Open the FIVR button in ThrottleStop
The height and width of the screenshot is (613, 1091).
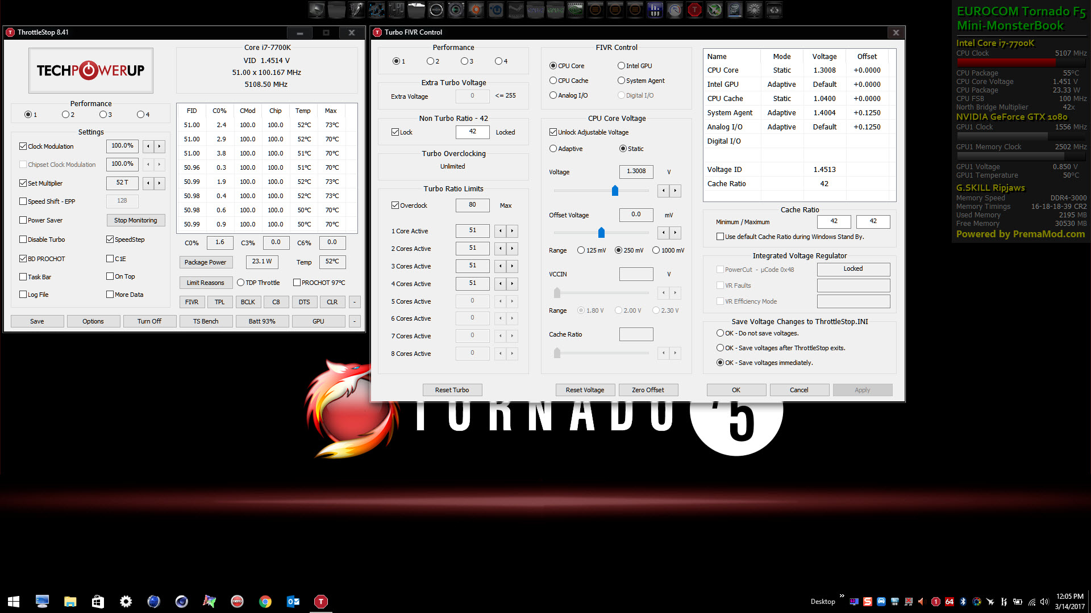(x=192, y=302)
